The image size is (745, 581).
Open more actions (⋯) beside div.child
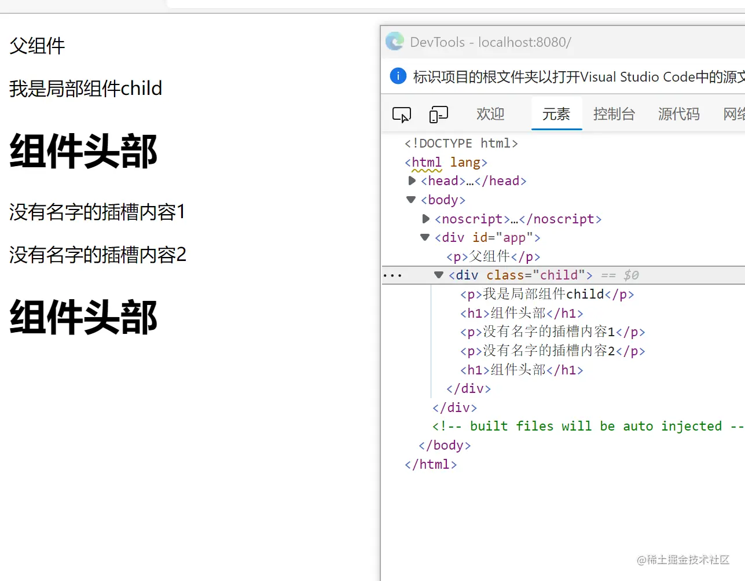392,275
